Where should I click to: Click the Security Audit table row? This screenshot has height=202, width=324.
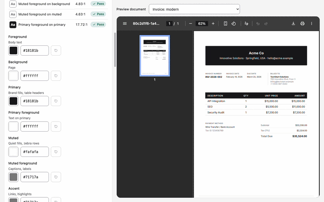(256, 112)
